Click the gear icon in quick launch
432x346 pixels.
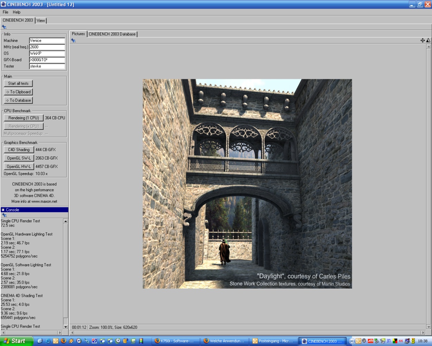[118, 341]
